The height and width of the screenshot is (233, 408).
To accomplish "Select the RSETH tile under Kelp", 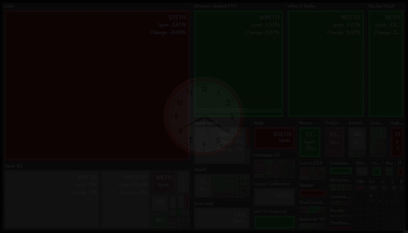I will tap(274, 138).
